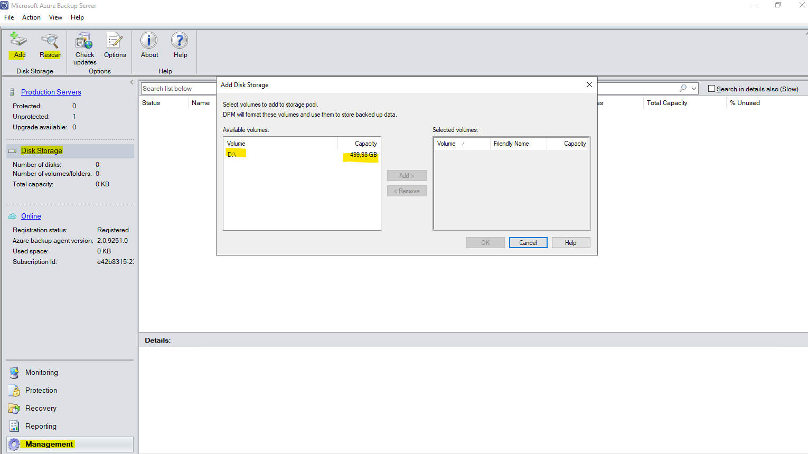This screenshot has width=808, height=454.
Task: Click the Friendly Name column header
Action: (x=518, y=144)
